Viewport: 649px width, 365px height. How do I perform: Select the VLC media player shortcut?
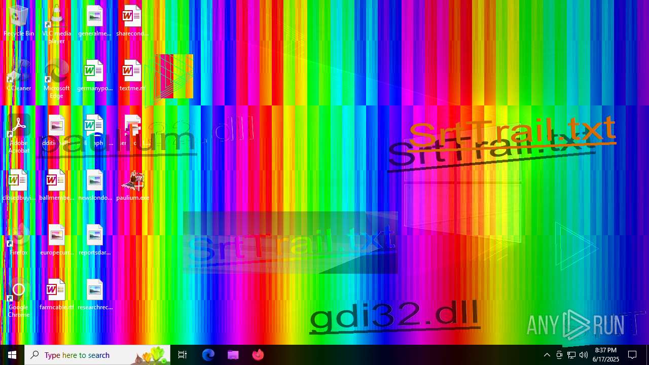point(56,24)
